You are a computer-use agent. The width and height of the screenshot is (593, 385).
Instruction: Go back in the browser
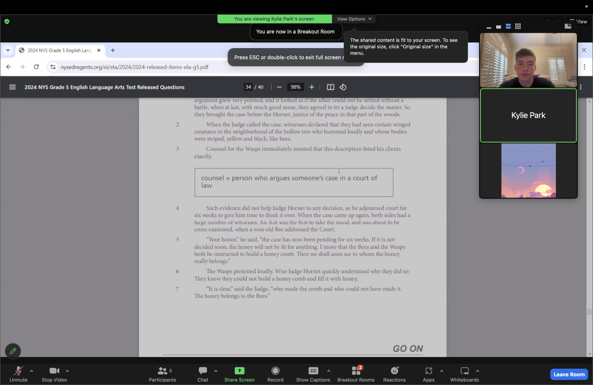pyautogui.click(x=8, y=67)
